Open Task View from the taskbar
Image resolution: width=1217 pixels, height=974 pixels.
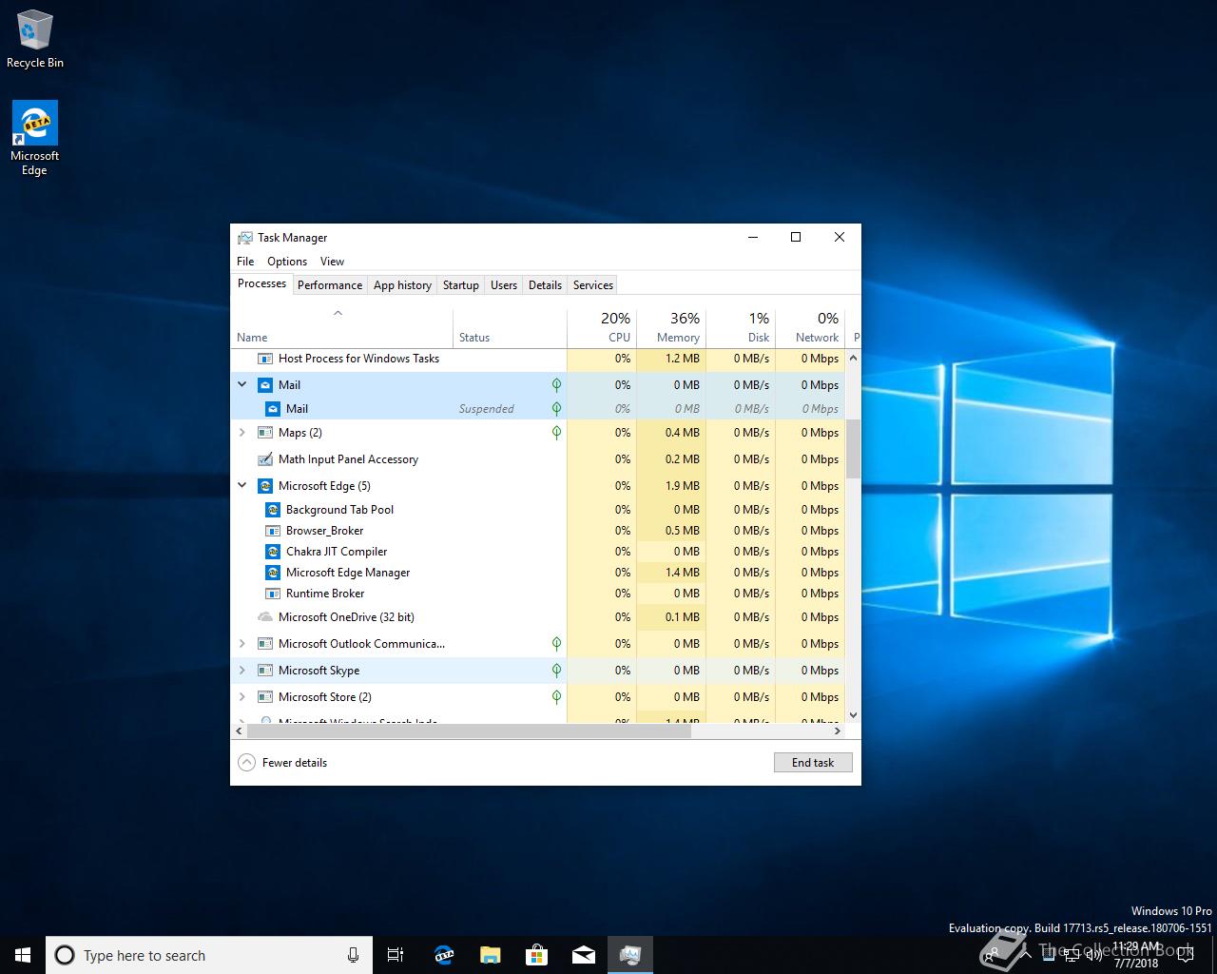[x=396, y=955]
